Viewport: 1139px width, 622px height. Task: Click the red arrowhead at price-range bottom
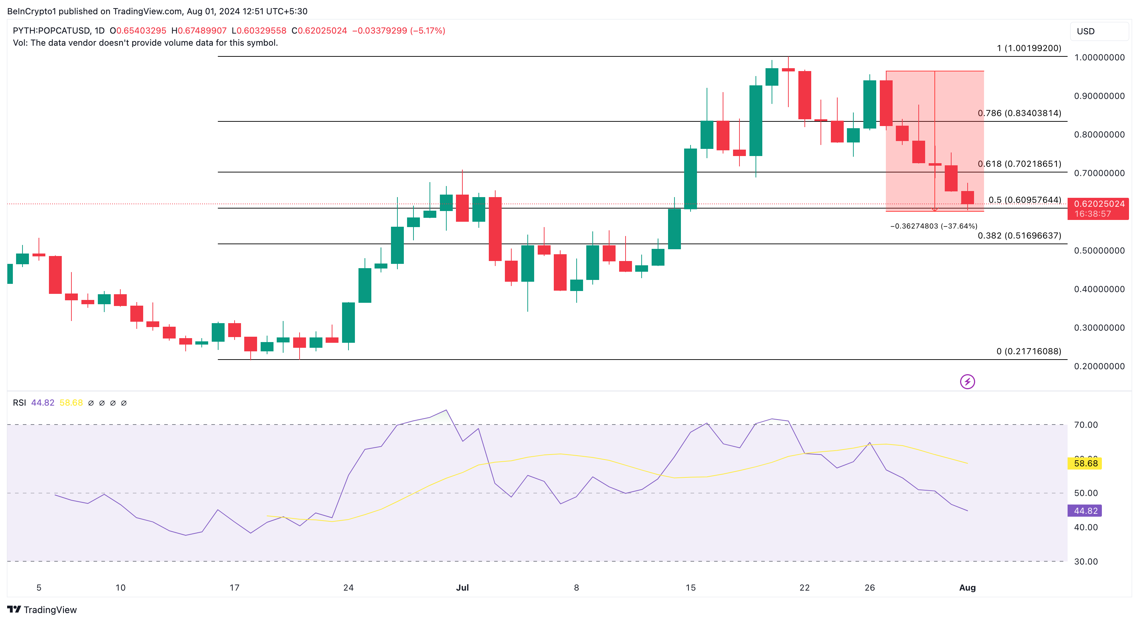(934, 210)
